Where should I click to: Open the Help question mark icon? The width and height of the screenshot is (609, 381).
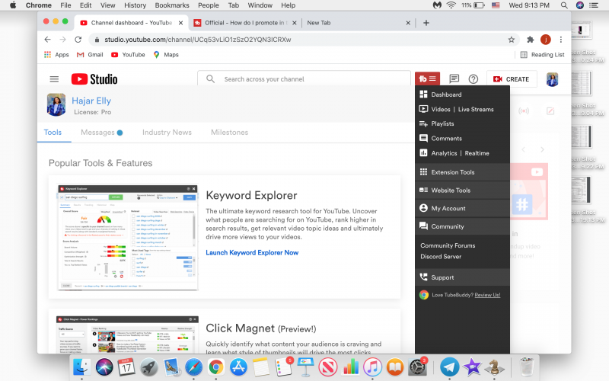click(x=473, y=78)
